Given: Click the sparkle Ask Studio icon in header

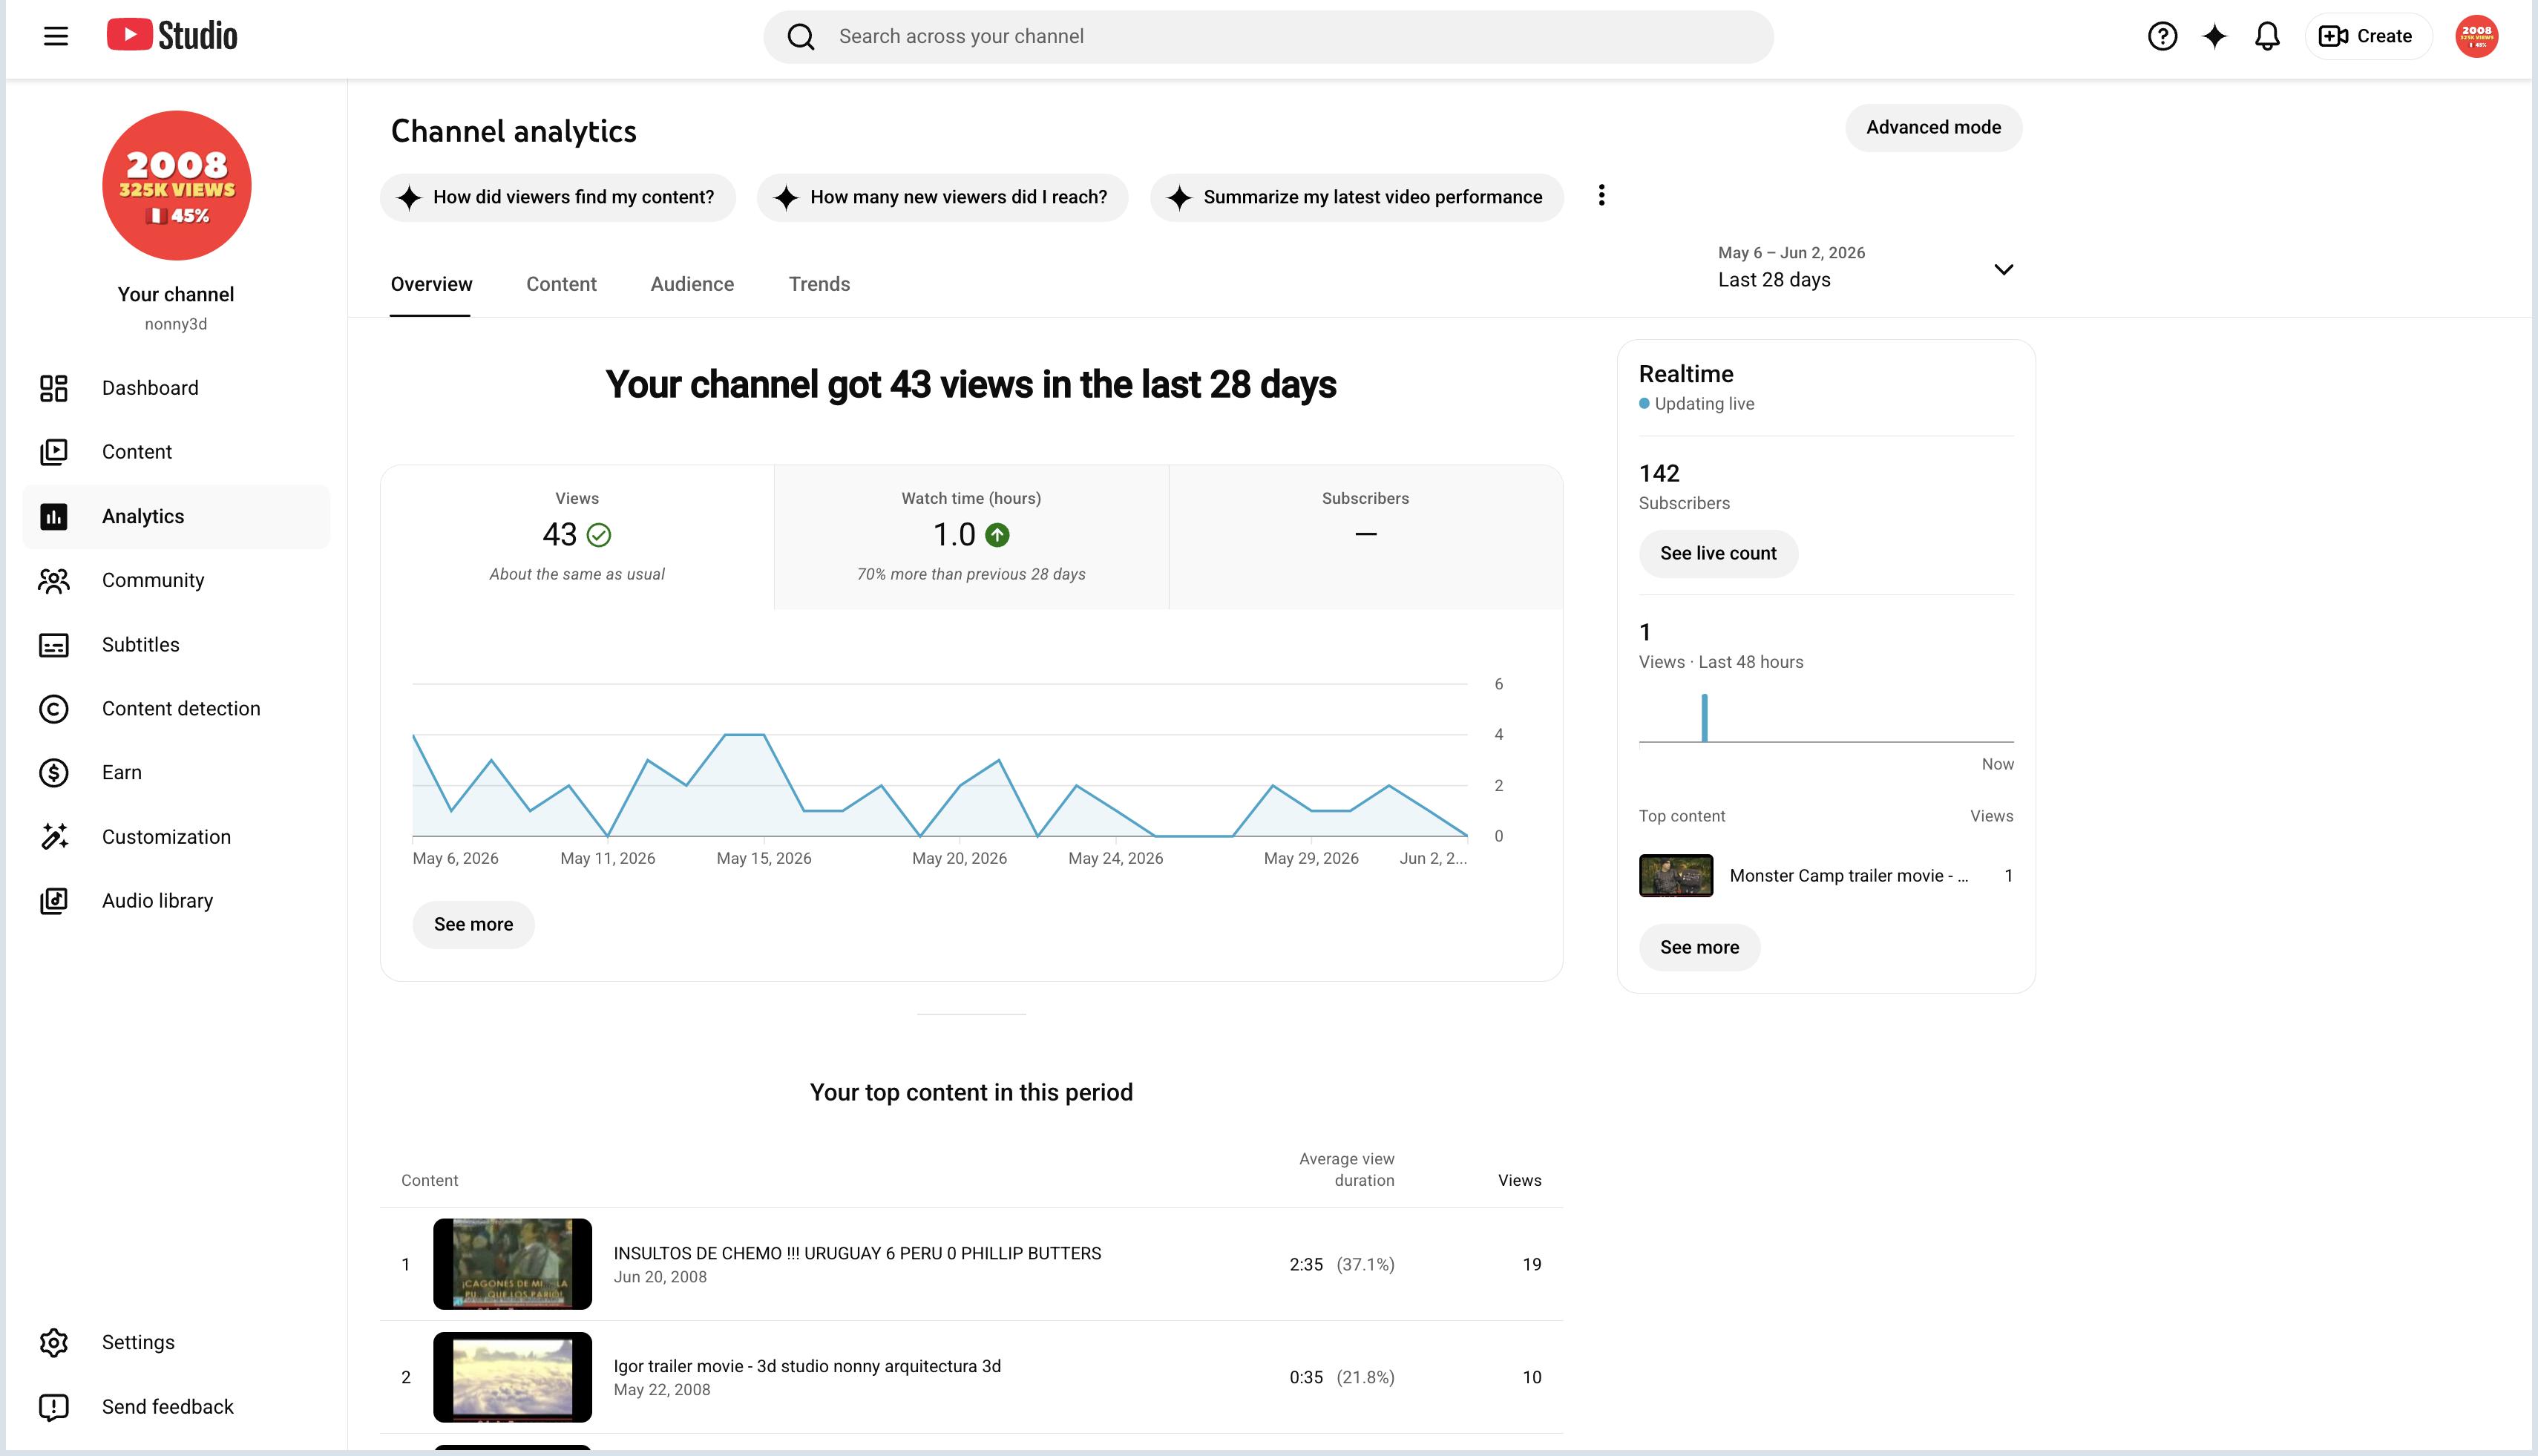Looking at the screenshot, I should coord(2215,36).
